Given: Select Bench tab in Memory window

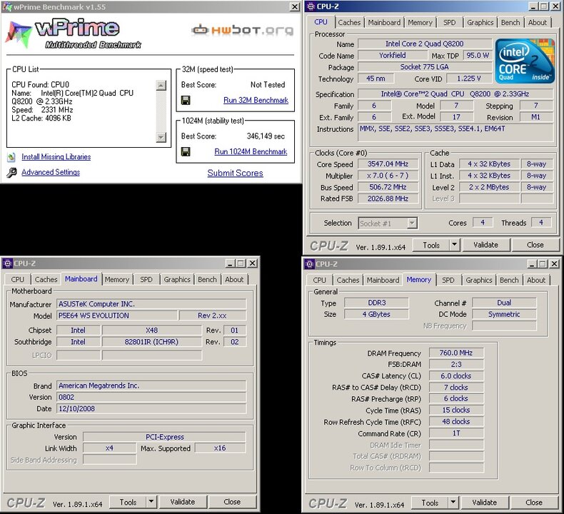Looking at the screenshot, I should coord(509,280).
